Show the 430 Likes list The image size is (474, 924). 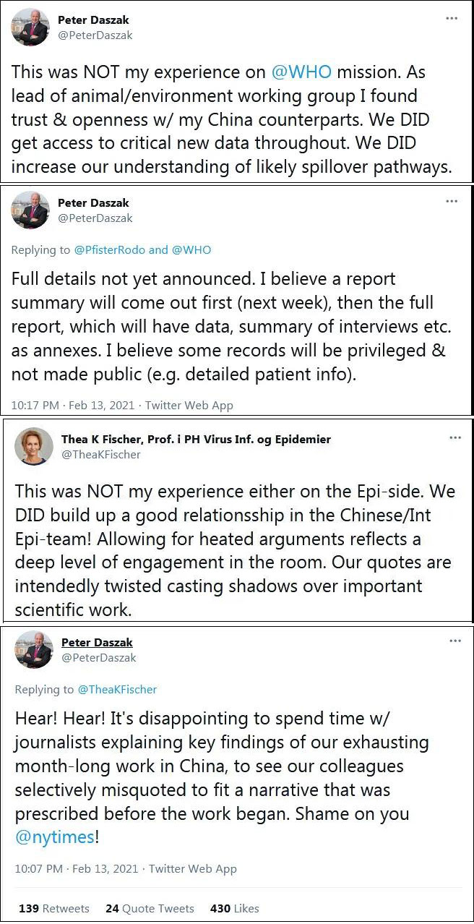[x=234, y=908]
